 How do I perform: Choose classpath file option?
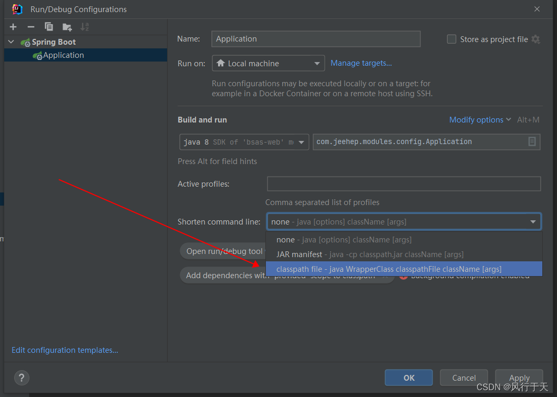coord(404,269)
